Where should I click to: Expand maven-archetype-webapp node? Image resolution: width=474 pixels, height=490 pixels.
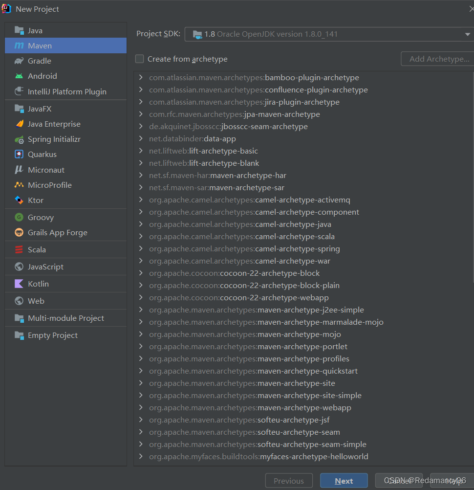coord(141,407)
